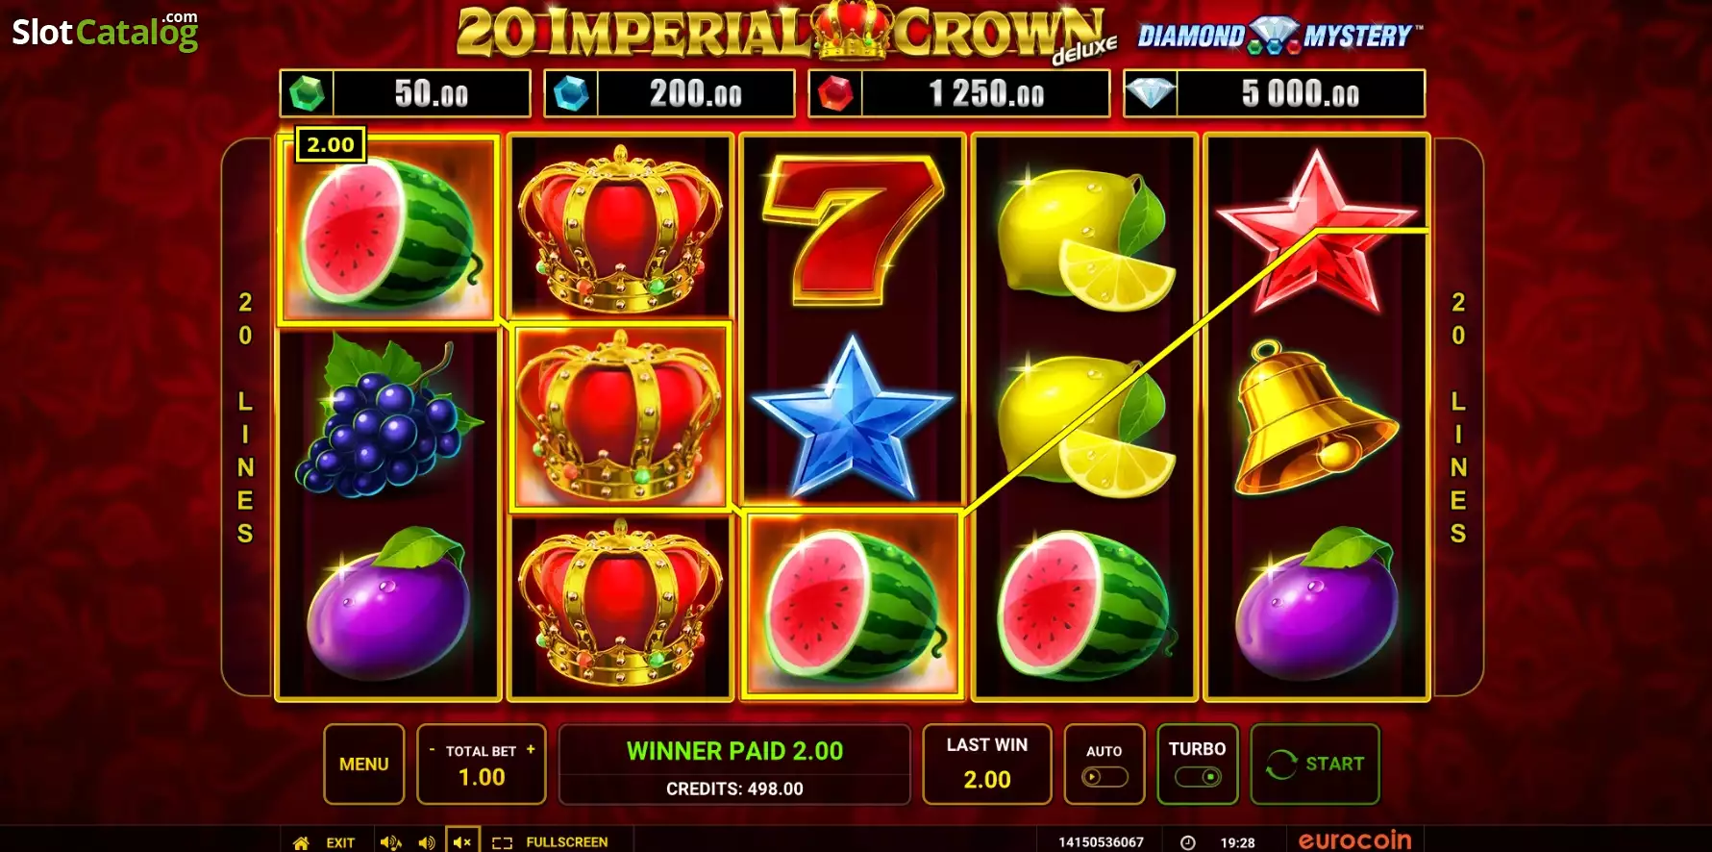This screenshot has height=852, width=1712.
Task: Click the muted speaker icon
Action: [x=462, y=842]
